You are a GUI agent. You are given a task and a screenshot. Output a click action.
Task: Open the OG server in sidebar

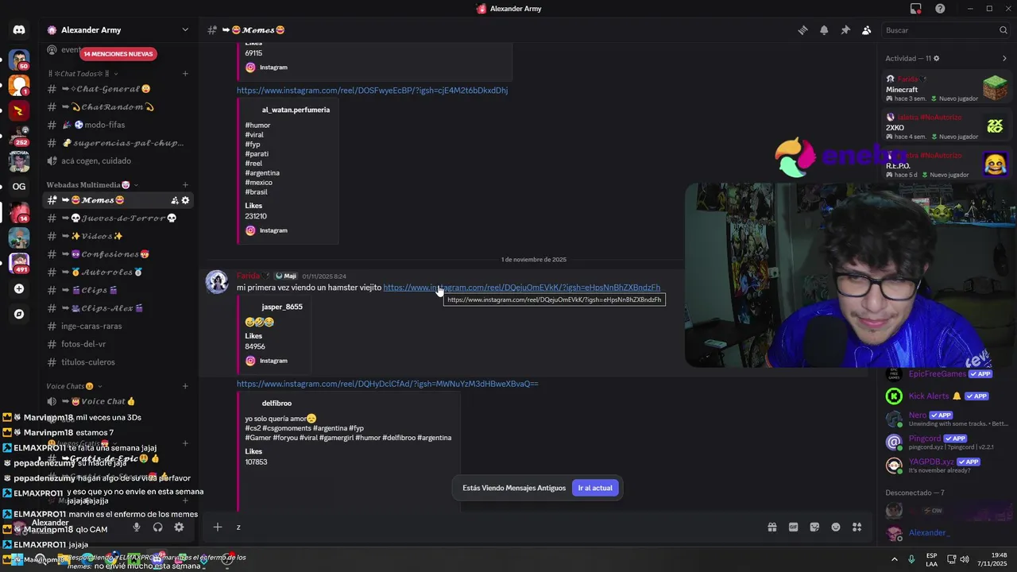click(x=19, y=187)
